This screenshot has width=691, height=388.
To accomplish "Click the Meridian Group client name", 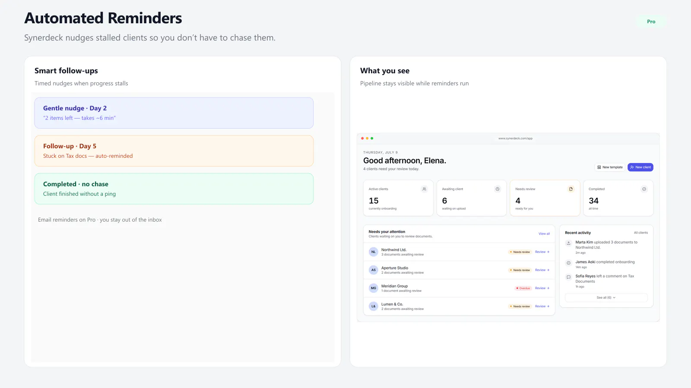I will pyautogui.click(x=394, y=286).
